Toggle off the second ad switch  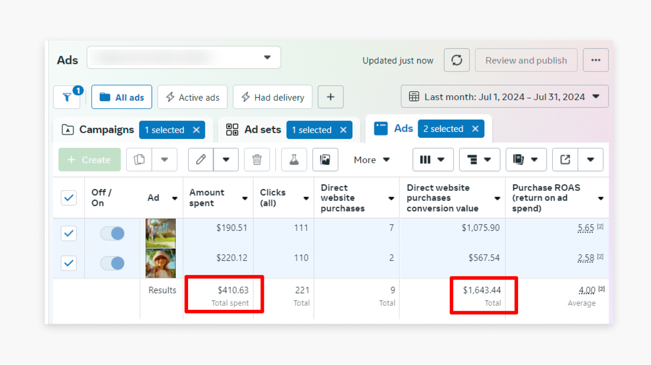(x=112, y=263)
